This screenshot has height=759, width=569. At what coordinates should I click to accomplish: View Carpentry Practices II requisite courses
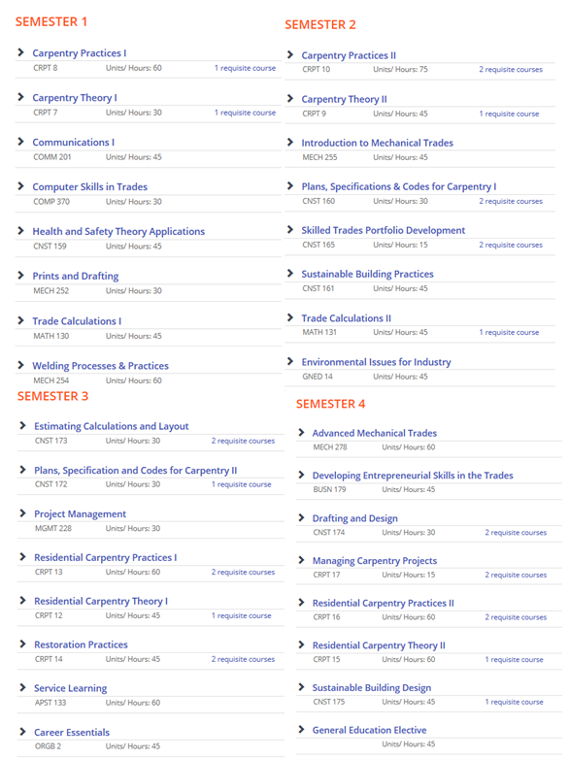point(511,69)
